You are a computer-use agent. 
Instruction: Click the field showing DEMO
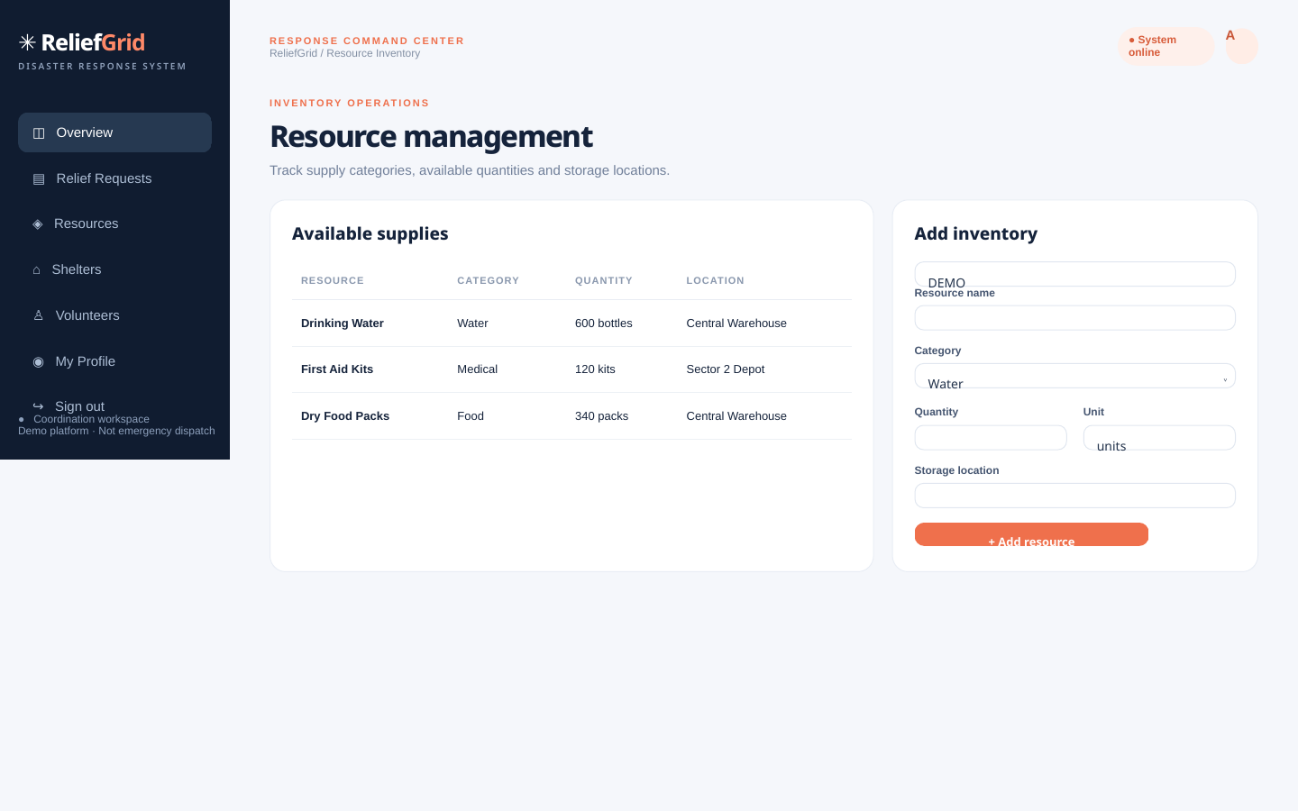1074,274
